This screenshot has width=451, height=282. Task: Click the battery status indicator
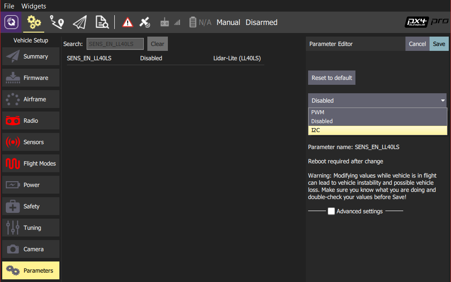pos(200,22)
